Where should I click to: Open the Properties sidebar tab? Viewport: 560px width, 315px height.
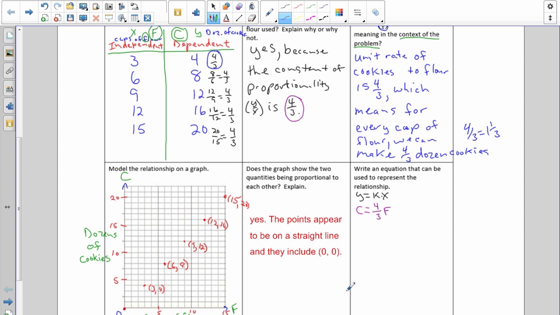pyautogui.click(x=10, y=88)
